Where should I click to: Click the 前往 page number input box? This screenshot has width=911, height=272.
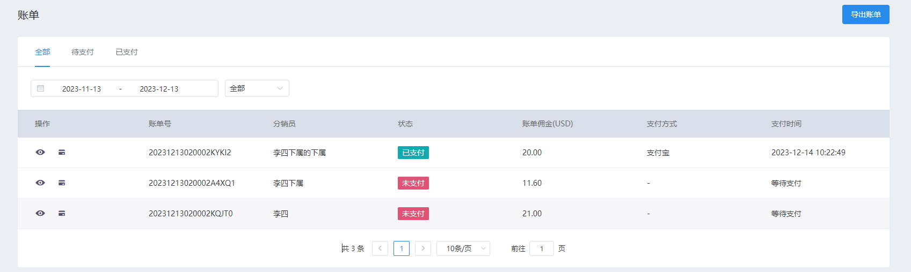(x=542, y=248)
